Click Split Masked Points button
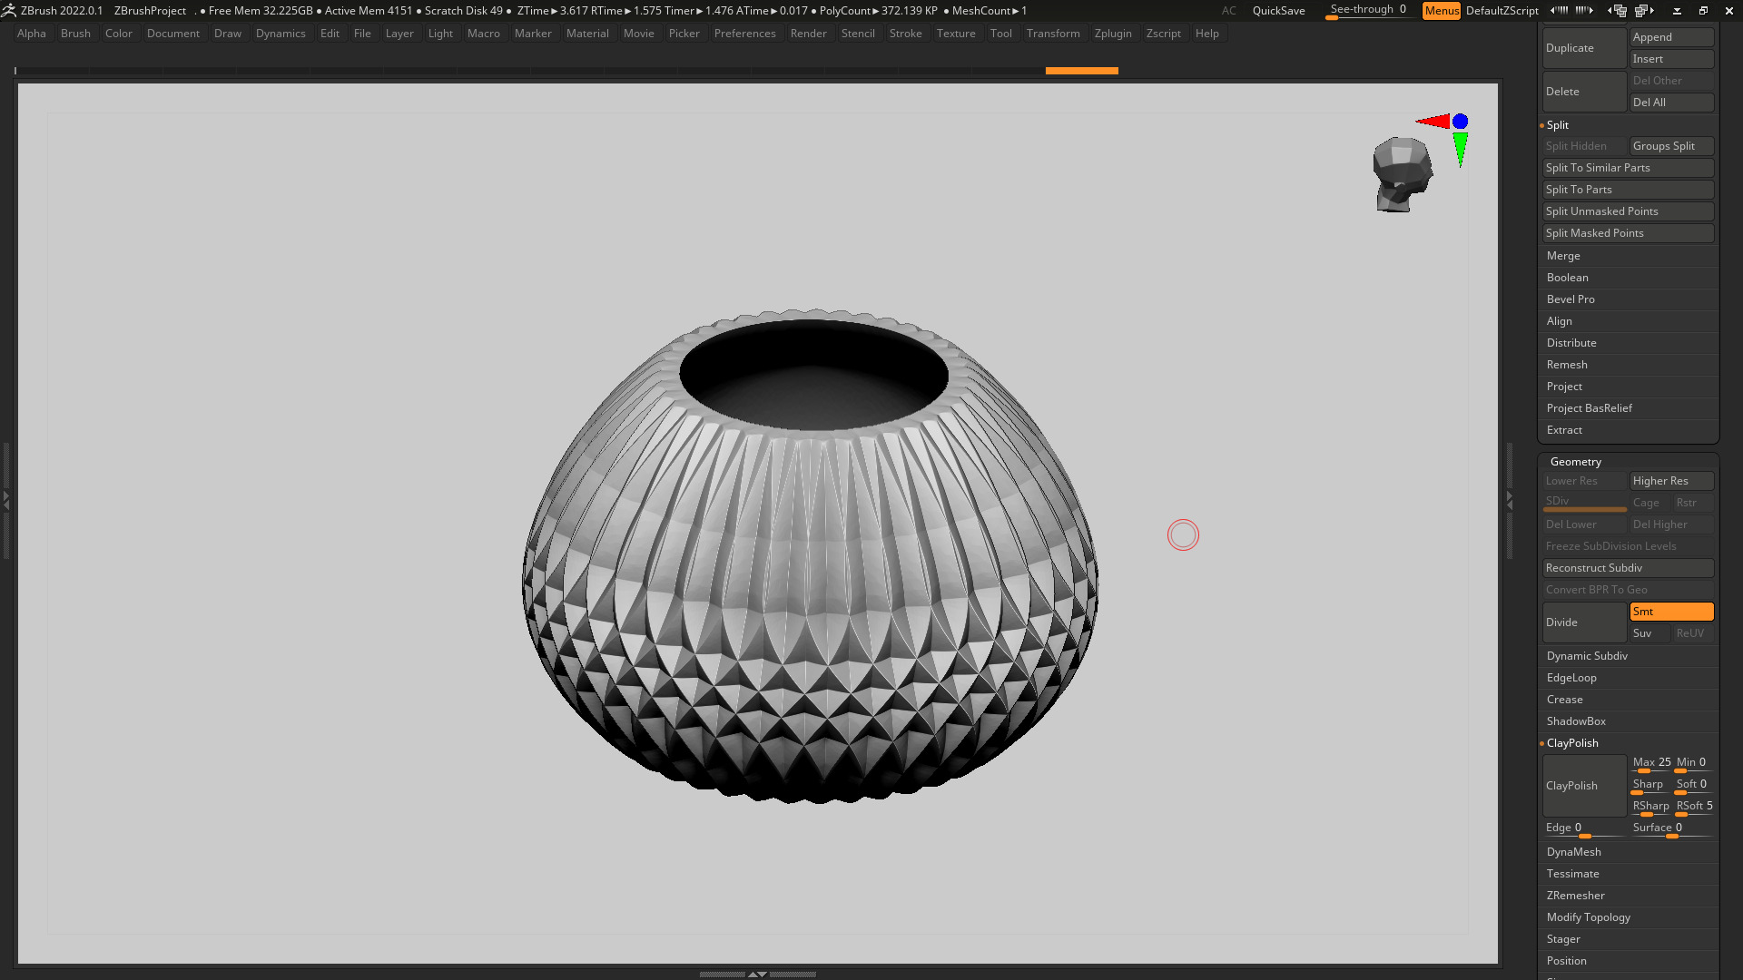 pyautogui.click(x=1628, y=233)
